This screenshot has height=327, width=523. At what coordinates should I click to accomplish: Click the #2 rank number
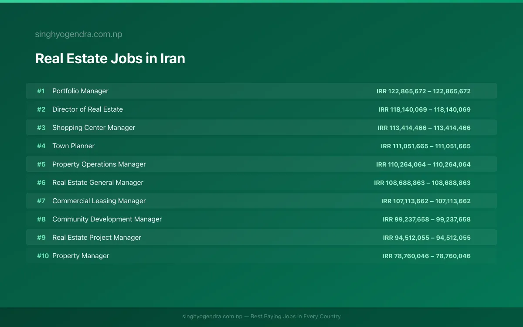[x=41, y=109]
